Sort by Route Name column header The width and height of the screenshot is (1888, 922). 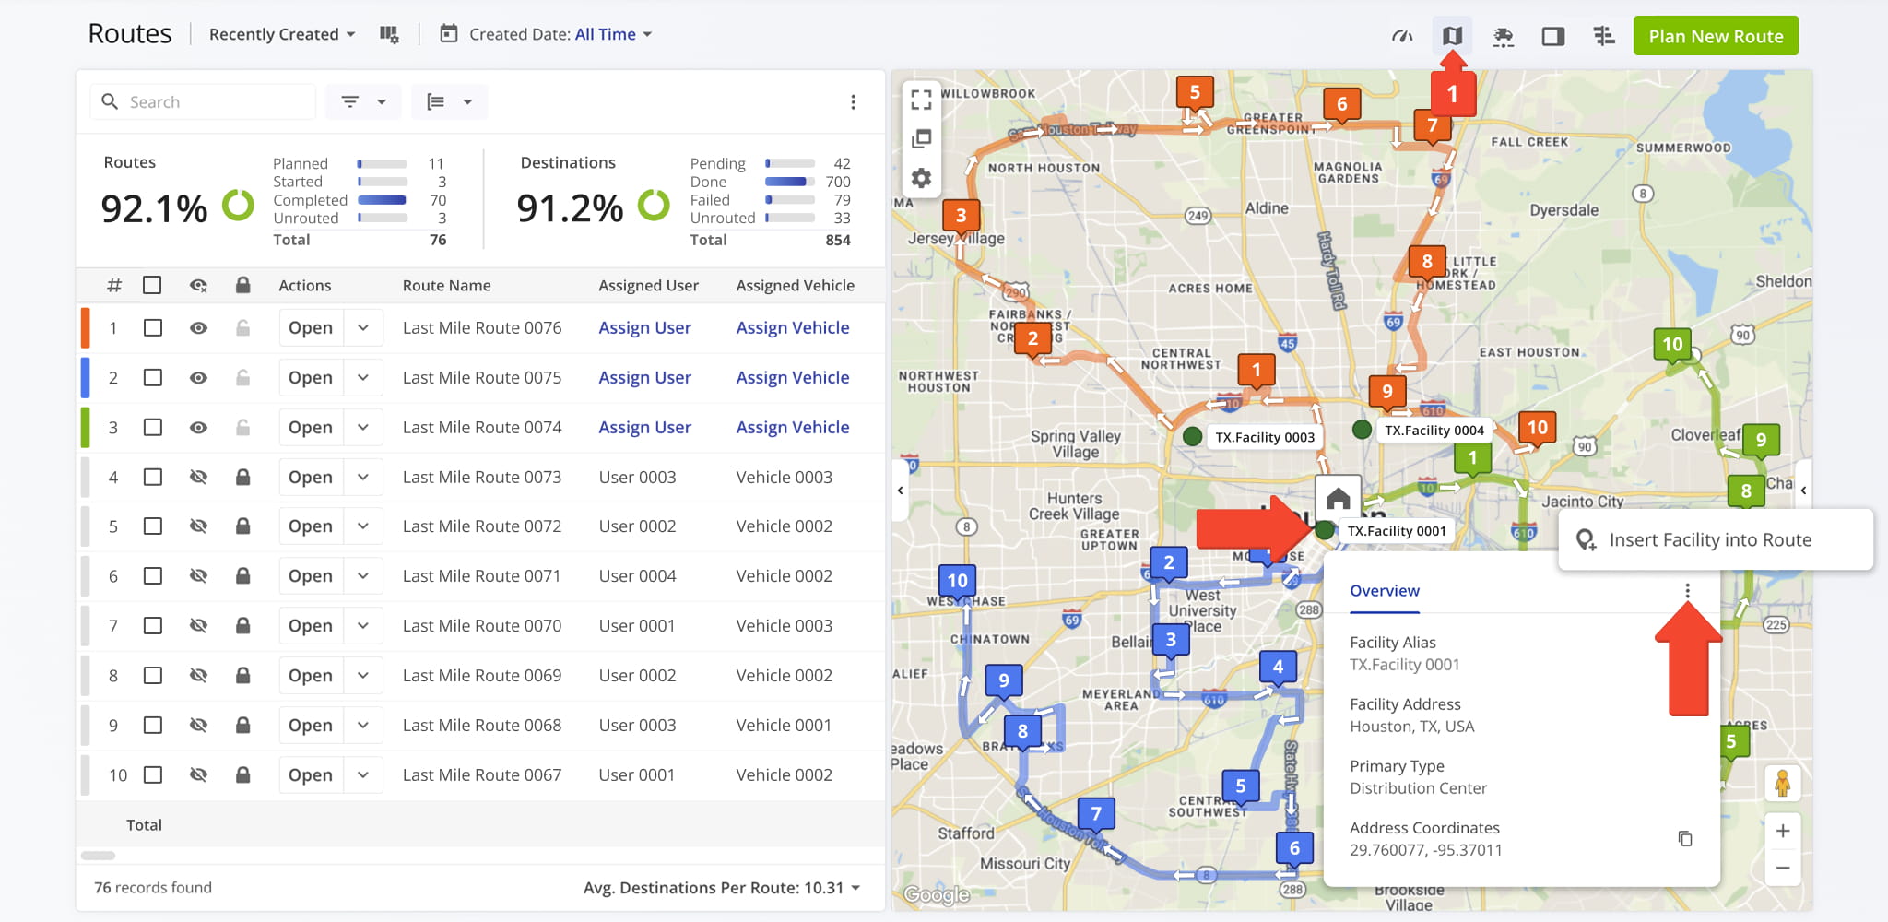[x=446, y=285]
